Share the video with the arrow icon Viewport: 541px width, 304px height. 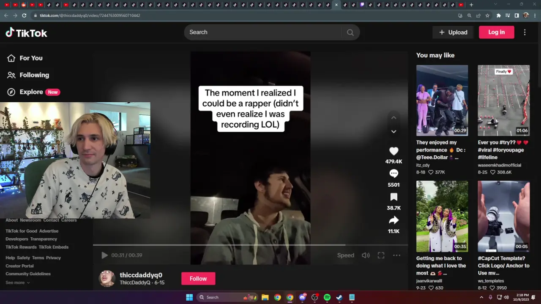coord(393,220)
